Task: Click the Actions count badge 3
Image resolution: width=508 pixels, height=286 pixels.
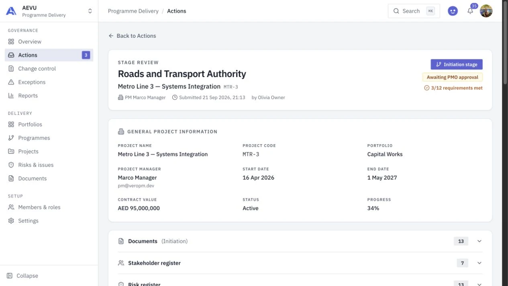Action: 86,55
